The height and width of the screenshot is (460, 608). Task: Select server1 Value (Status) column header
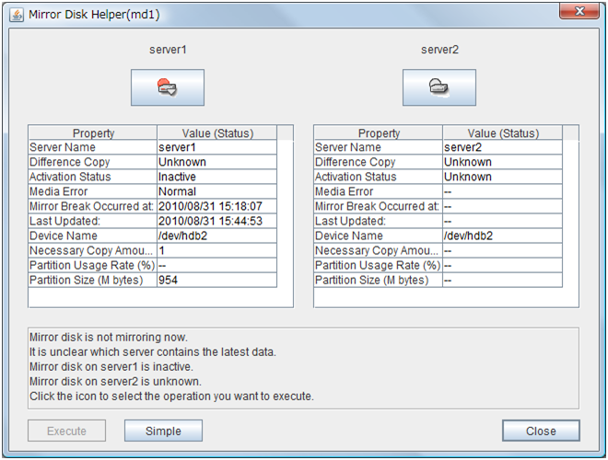[216, 133]
